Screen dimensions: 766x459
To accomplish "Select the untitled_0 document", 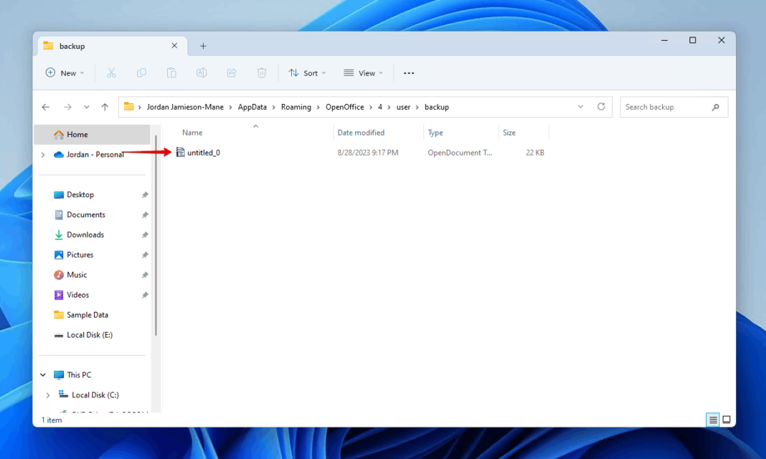I will point(204,152).
